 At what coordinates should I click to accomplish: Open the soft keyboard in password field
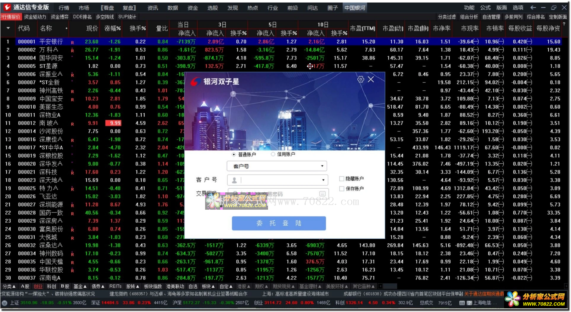[x=322, y=194]
